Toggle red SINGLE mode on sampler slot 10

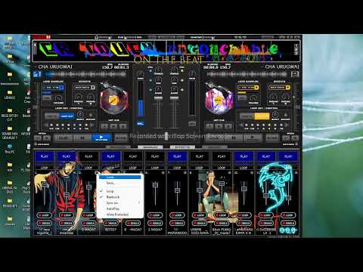tap(244, 223)
